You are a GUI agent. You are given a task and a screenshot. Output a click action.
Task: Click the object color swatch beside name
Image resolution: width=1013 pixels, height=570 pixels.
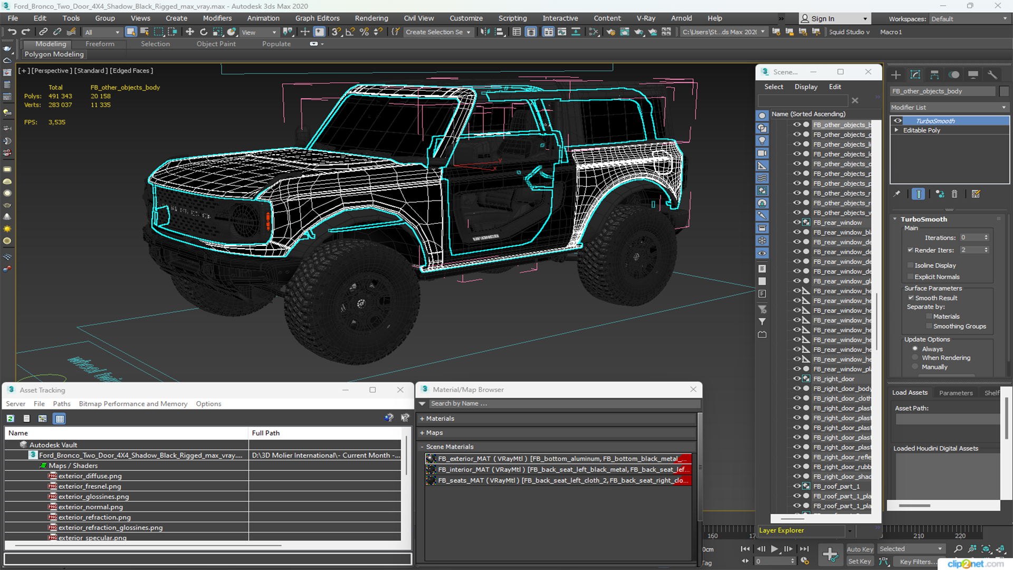pos(1004,91)
